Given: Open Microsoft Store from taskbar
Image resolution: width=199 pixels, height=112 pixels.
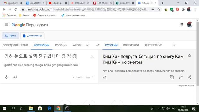Looking at the screenshot, I should [x=40, y=108].
